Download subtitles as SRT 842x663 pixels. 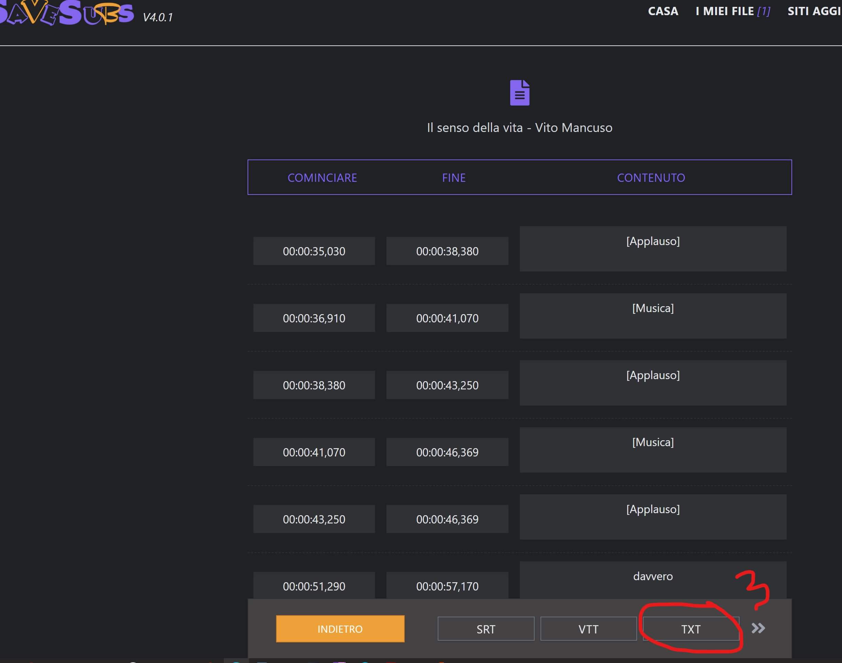[x=485, y=629]
